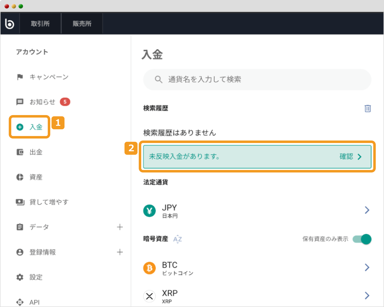The image size is (384, 307).
Task: Switch to the 販売所 tab
Action: (x=82, y=23)
